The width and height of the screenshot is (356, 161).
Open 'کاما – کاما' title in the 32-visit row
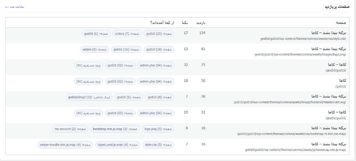(337, 113)
